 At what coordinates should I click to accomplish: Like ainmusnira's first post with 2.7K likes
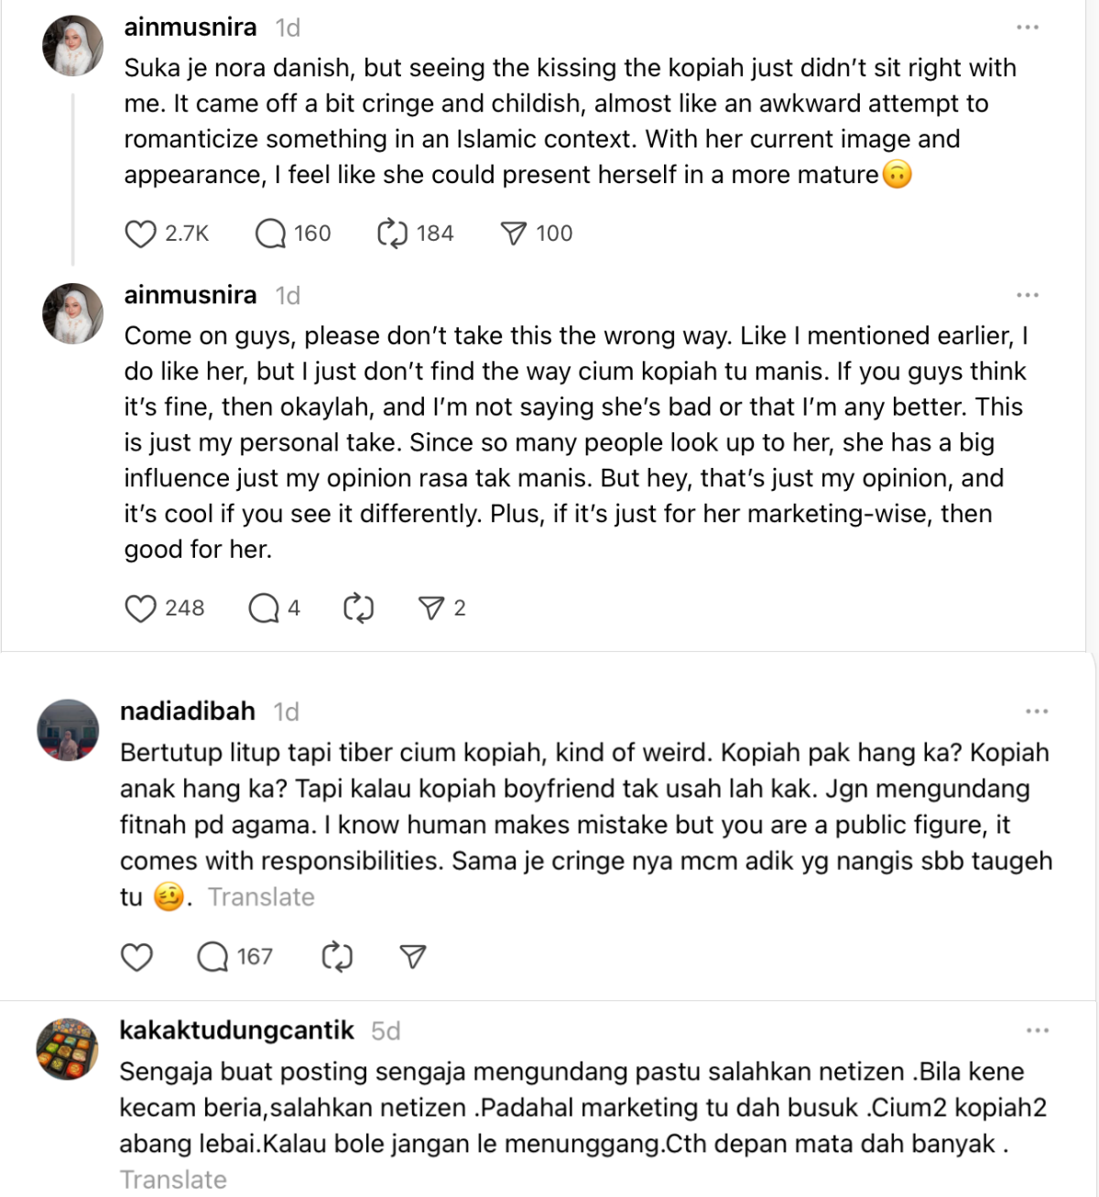point(140,234)
